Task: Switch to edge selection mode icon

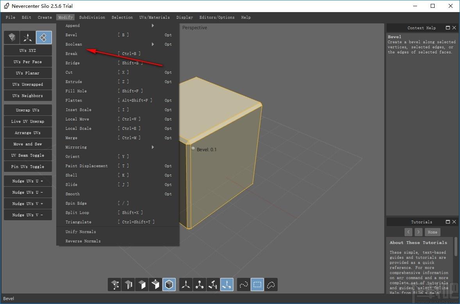Action: (x=128, y=285)
